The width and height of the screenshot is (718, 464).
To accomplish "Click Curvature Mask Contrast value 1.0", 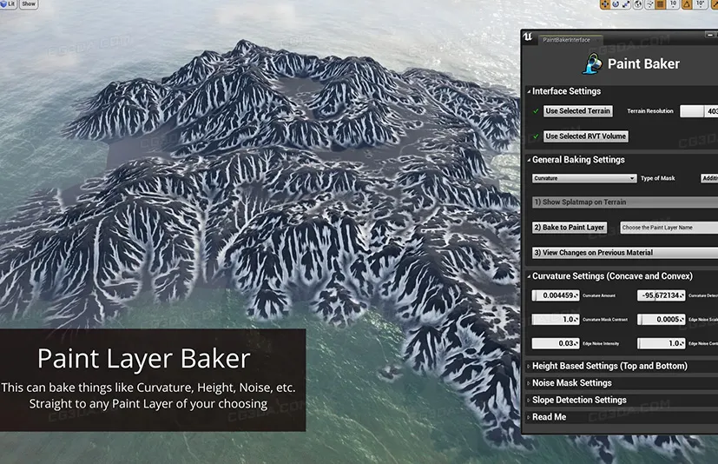I will coord(556,319).
